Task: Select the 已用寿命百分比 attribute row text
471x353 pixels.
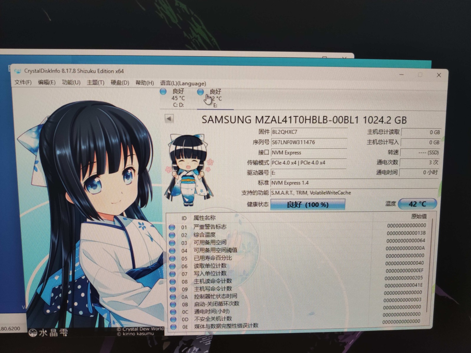Action: [213, 258]
